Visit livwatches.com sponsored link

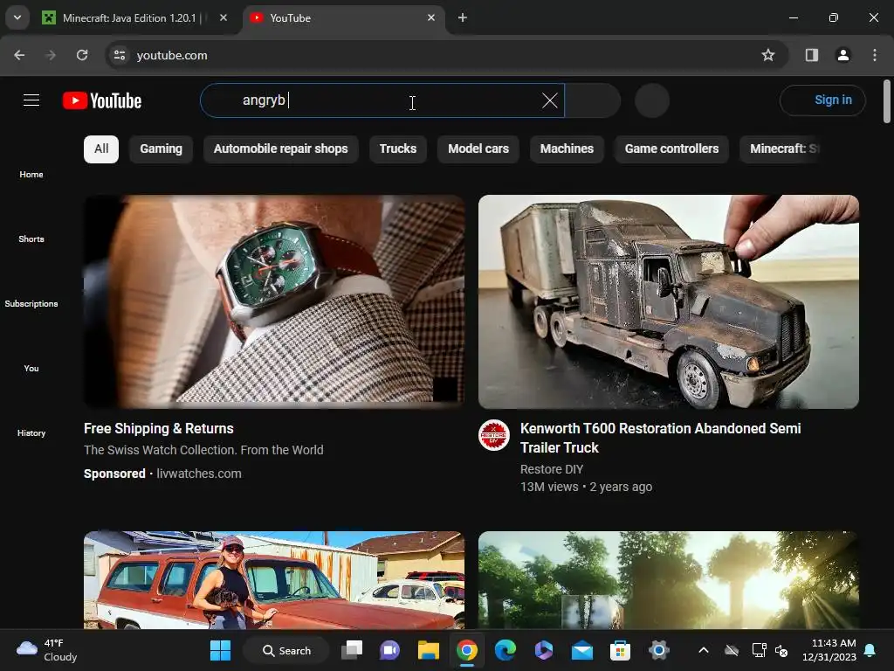point(199,474)
